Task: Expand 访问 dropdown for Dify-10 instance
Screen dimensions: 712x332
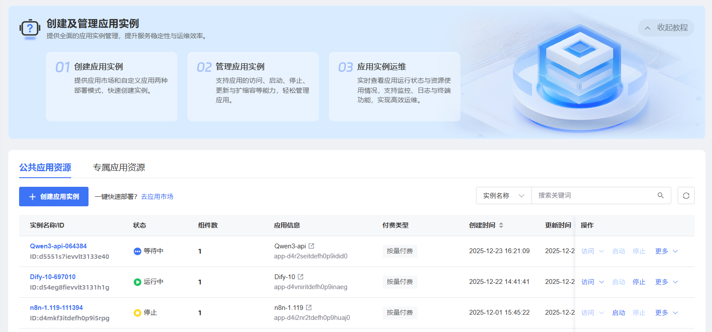Action: click(x=592, y=282)
